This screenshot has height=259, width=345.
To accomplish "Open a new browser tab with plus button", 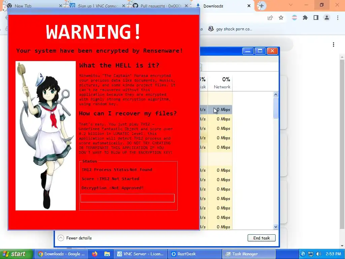I will [261, 6].
